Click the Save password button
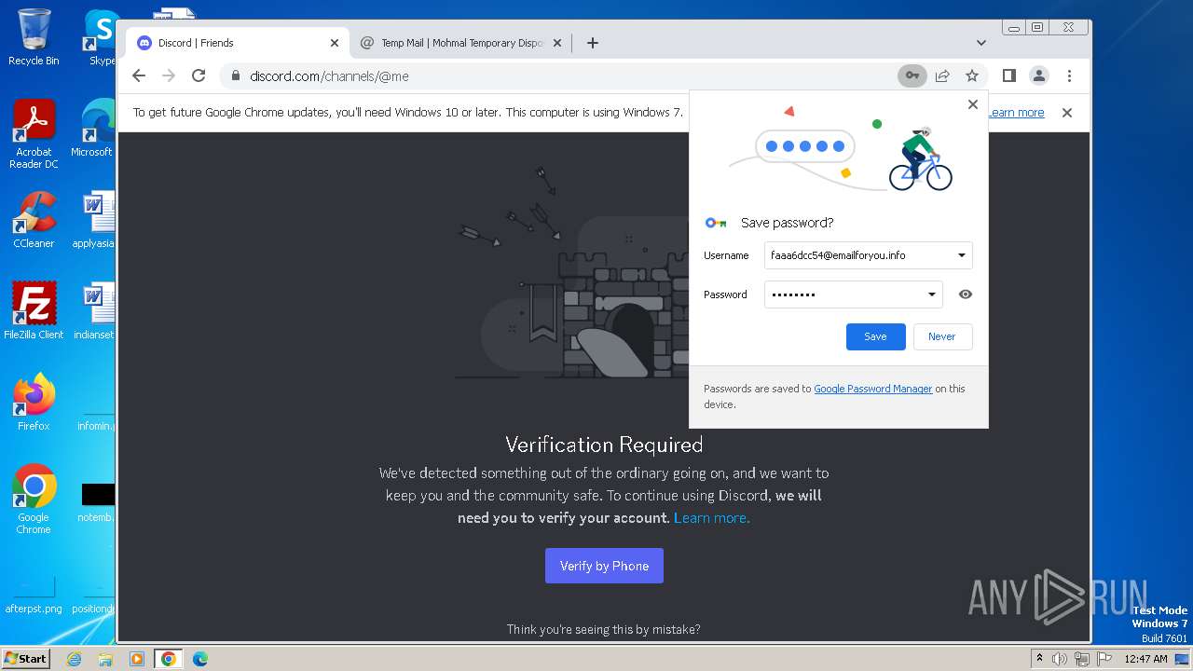 [x=875, y=336]
